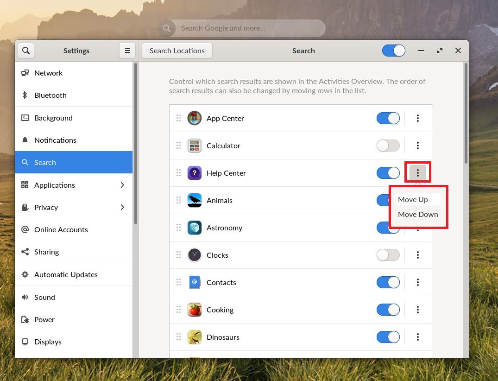This screenshot has width=498, height=381.
Task: Click the Notifications bell icon
Action: tap(25, 140)
